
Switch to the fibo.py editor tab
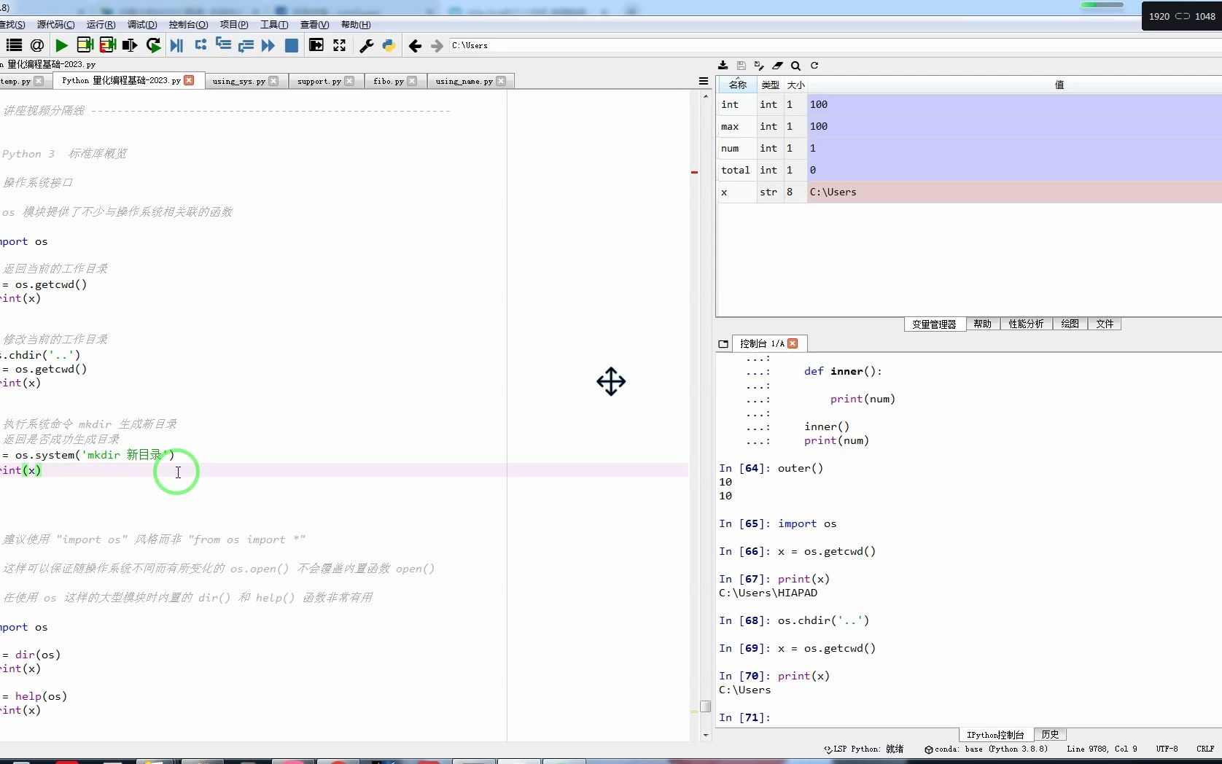[x=388, y=81]
